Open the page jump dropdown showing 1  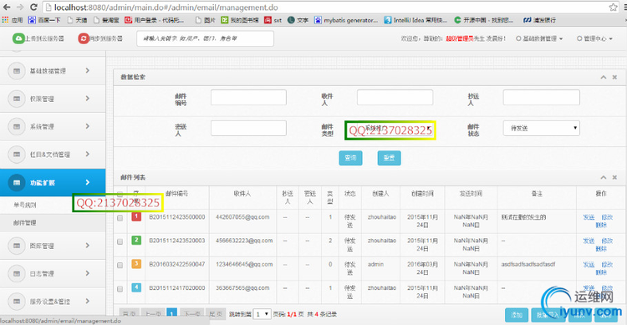point(263,314)
